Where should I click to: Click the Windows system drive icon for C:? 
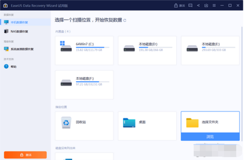tap(66, 46)
